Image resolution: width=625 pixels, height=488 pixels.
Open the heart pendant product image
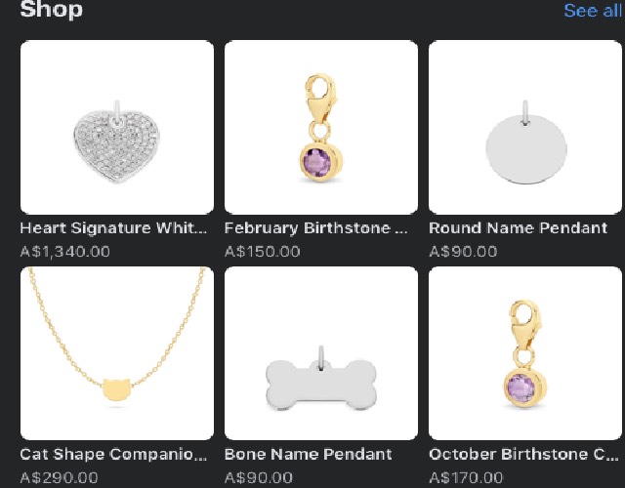[x=117, y=127]
